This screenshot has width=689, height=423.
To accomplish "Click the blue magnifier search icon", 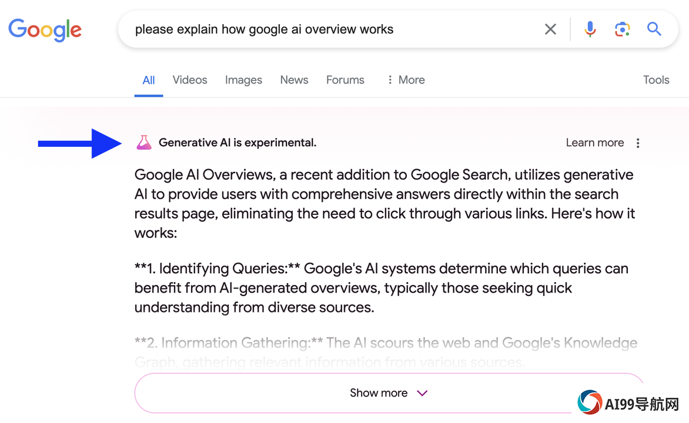I will point(654,29).
